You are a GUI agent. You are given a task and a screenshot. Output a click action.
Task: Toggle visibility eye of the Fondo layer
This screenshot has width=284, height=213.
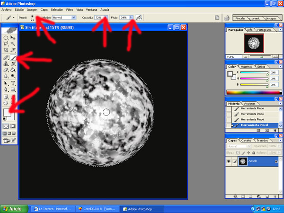click(x=229, y=161)
